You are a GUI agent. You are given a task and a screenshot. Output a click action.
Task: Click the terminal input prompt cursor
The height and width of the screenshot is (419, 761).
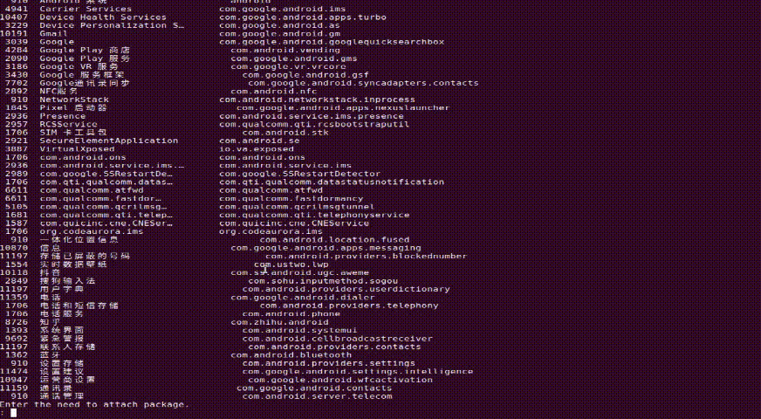coord(14,413)
